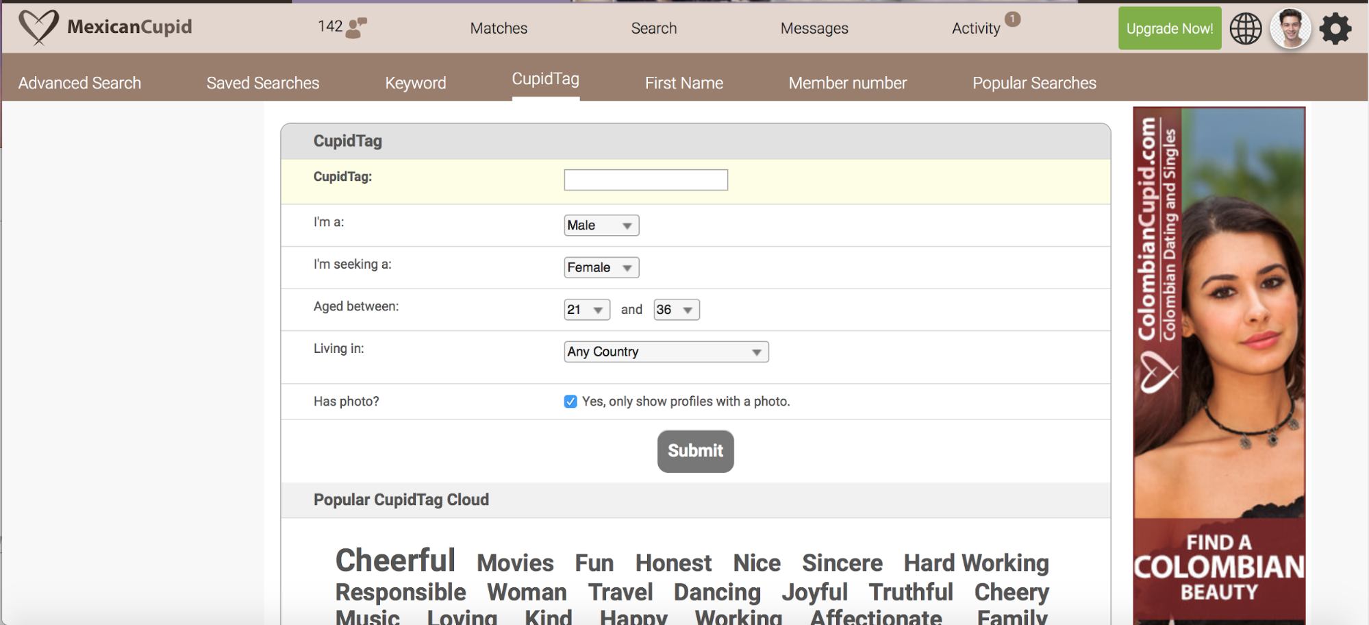1369x625 pixels.
Task: Switch to First Name tab
Action: (x=684, y=83)
